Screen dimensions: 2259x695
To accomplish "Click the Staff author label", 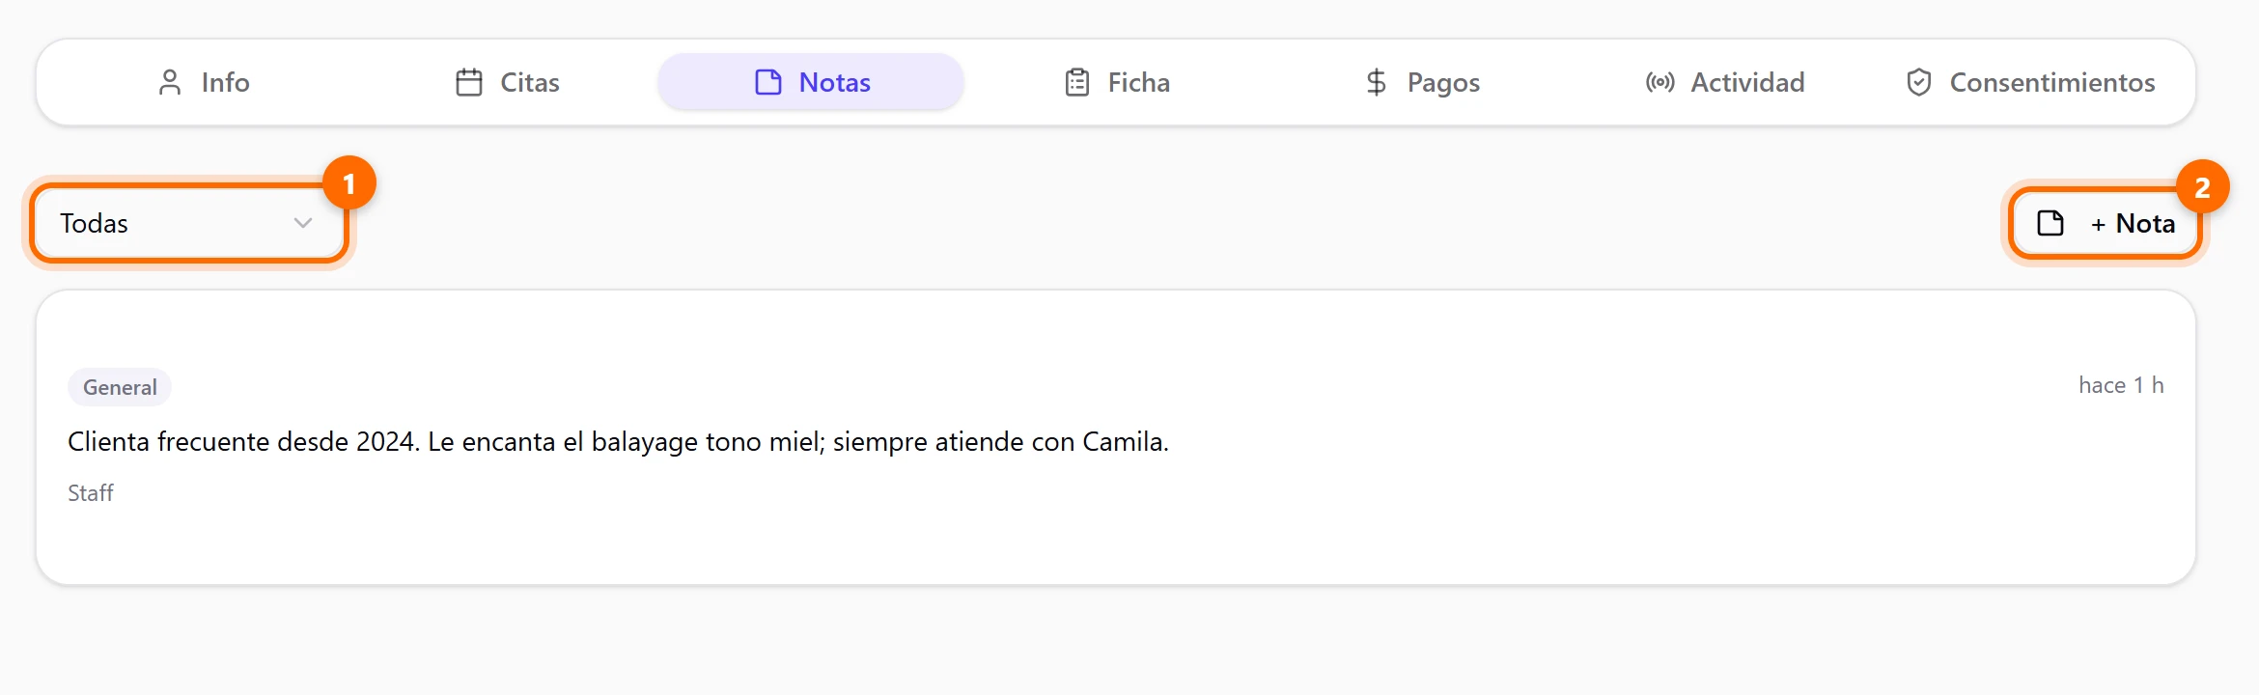I will tap(91, 493).
